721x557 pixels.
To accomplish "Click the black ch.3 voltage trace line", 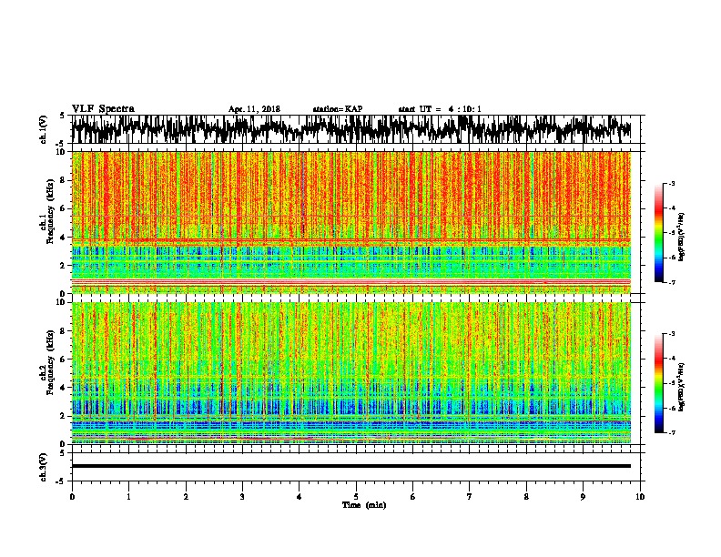I will [351, 466].
